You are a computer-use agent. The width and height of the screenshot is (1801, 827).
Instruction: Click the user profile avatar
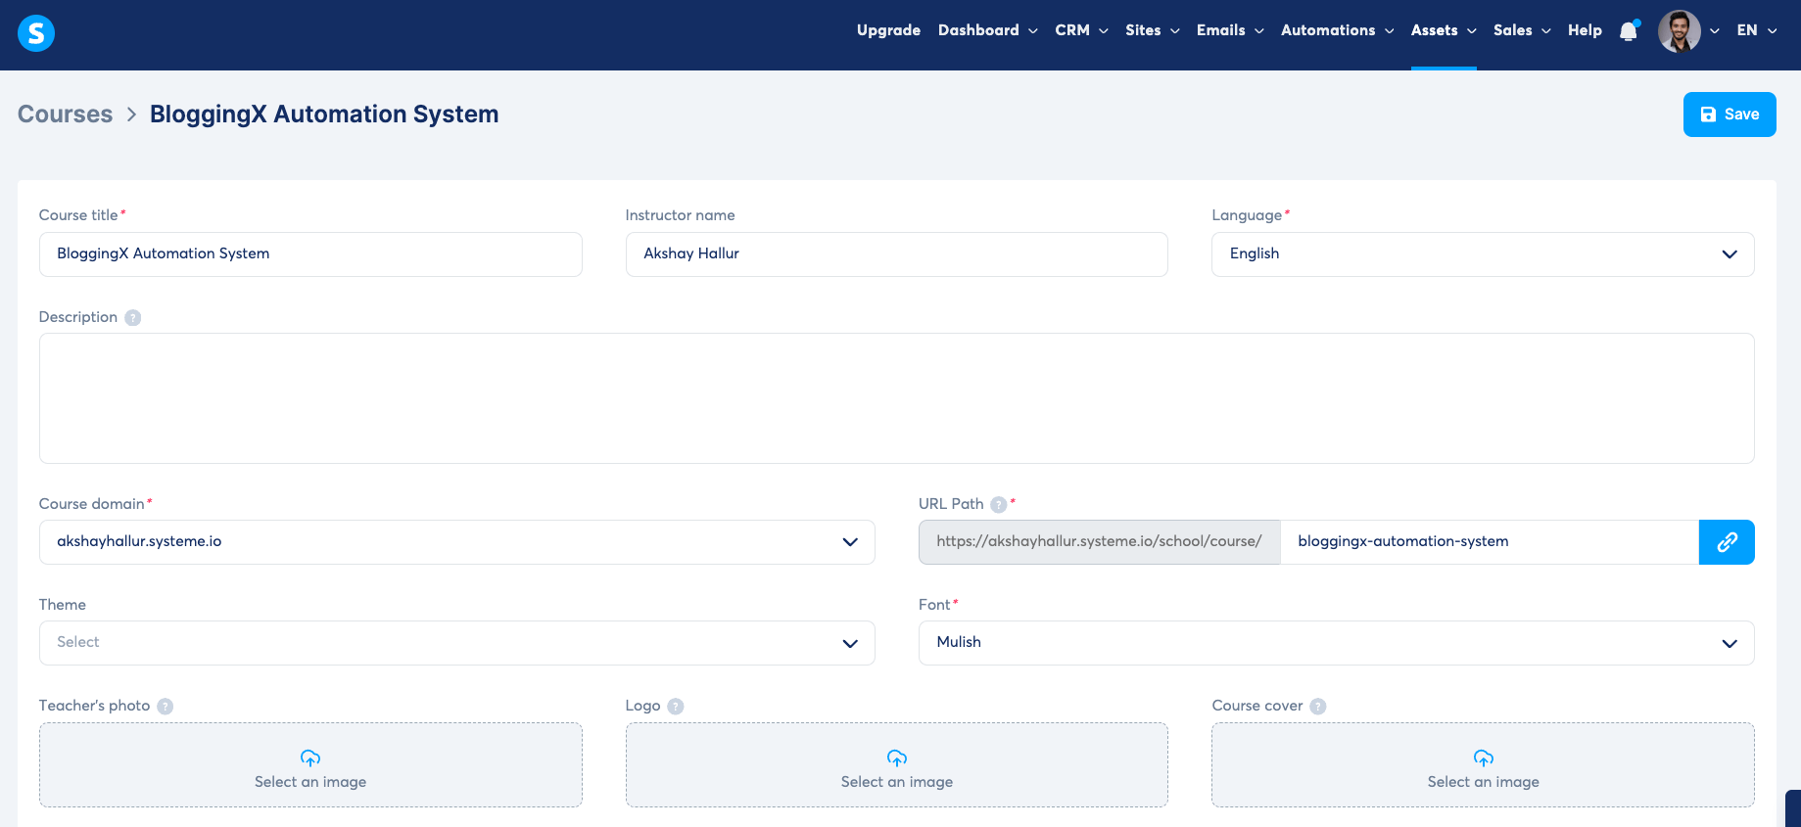(x=1679, y=31)
